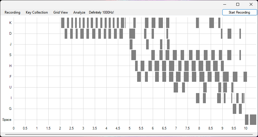
Task: Click the I row label
Action: pos(11,98)
